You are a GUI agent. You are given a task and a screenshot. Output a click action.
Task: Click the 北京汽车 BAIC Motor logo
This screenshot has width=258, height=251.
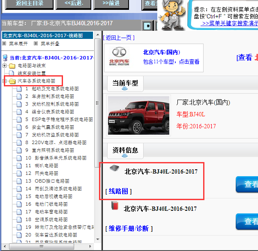(x=119, y=56)
